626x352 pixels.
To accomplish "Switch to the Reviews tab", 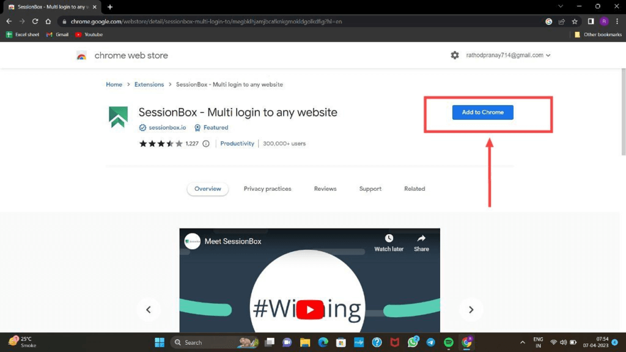I will coord(325,189).
